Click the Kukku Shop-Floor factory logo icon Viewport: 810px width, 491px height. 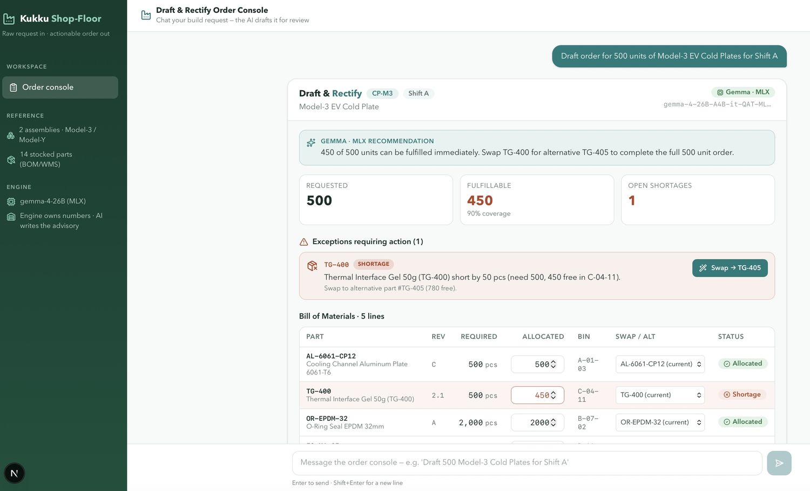[x=9, y=19]
